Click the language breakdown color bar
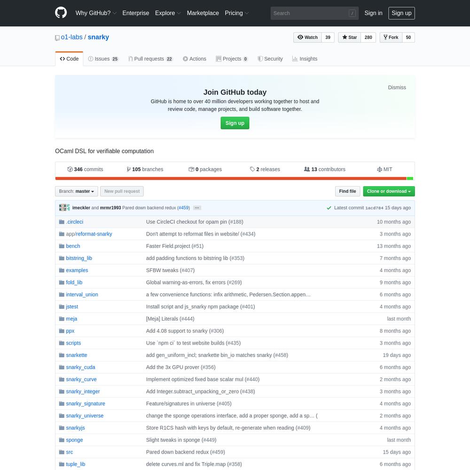 (235, 179)
